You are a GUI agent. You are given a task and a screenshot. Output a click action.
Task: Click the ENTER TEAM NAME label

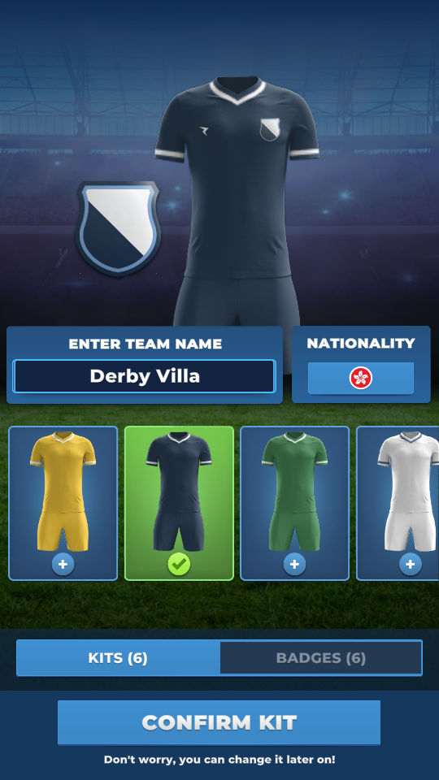(146, 344)
